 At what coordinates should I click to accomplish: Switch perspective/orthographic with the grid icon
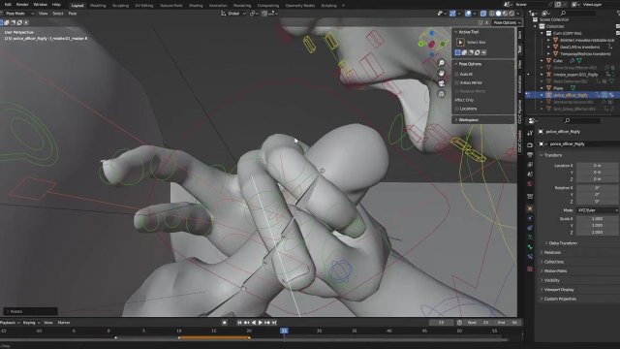(x=442, y=94)
